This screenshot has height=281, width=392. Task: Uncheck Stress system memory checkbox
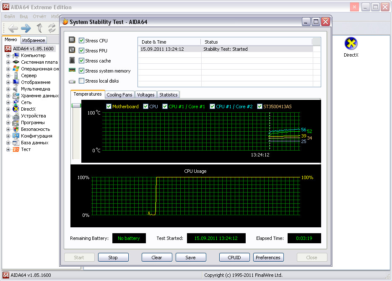(81, 71)
